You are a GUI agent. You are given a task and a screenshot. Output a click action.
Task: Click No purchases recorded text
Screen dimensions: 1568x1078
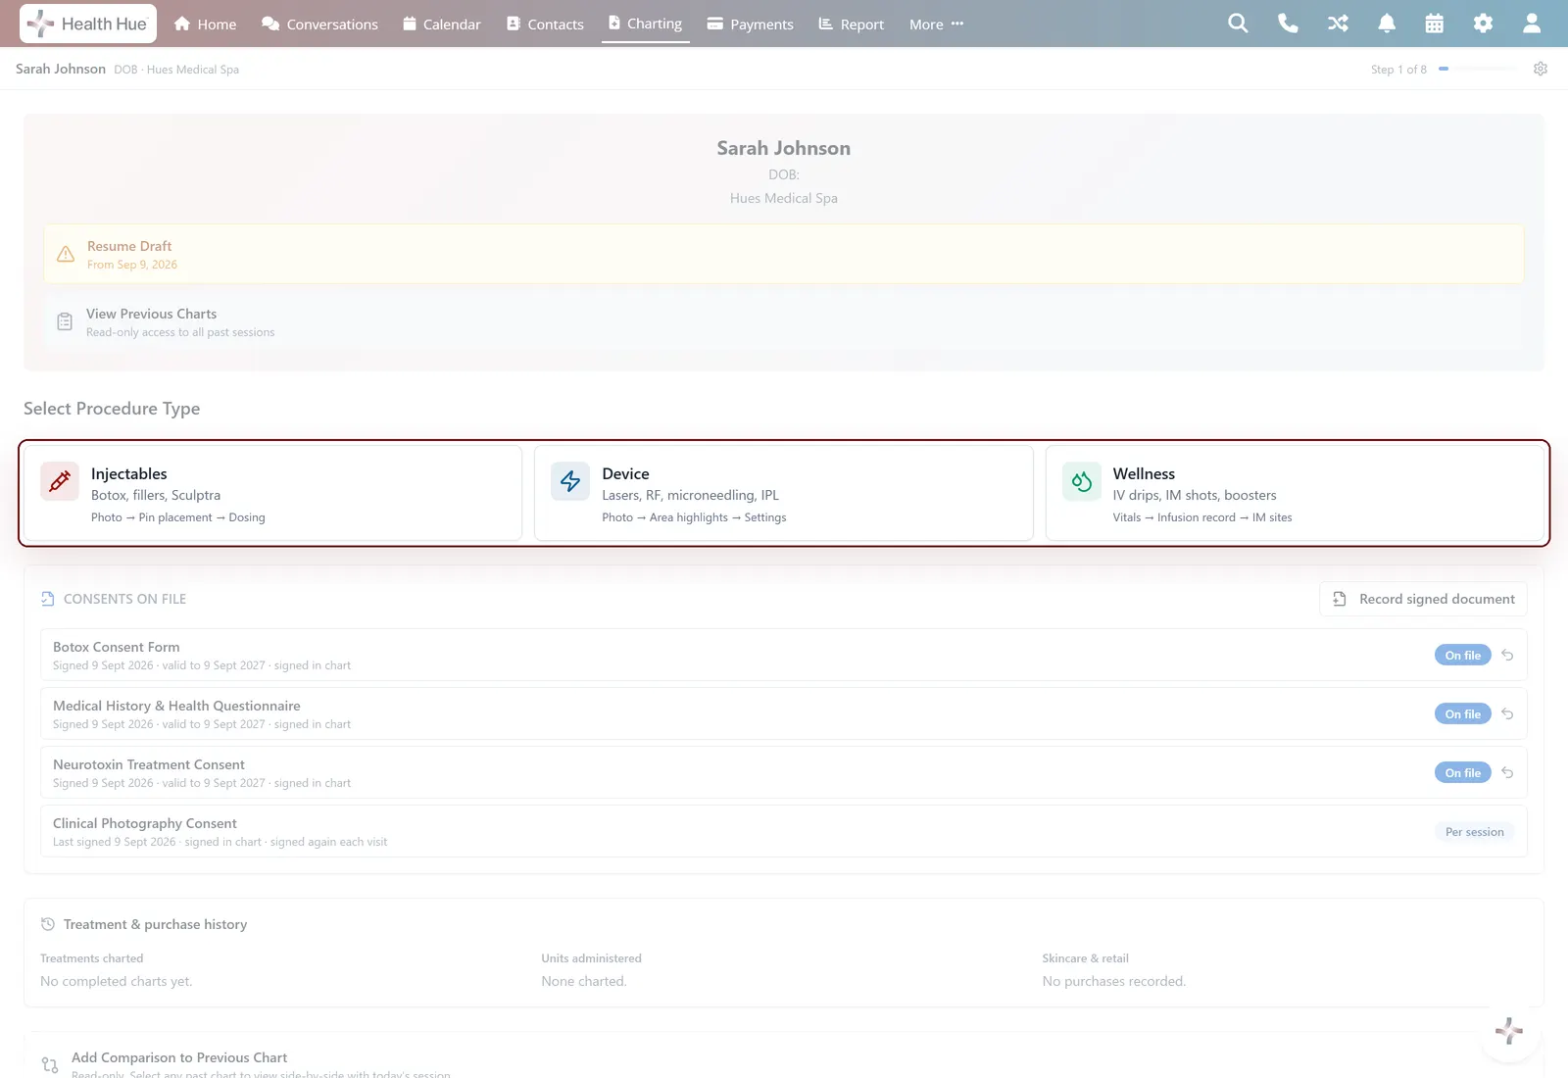pyautogui.click(x=1114, y=981)
